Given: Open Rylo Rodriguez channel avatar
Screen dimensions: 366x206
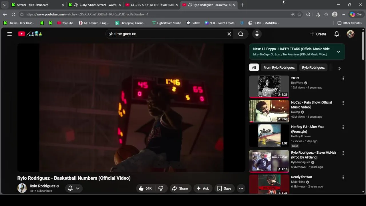Looking at the screenshot, I should (22, 188).
